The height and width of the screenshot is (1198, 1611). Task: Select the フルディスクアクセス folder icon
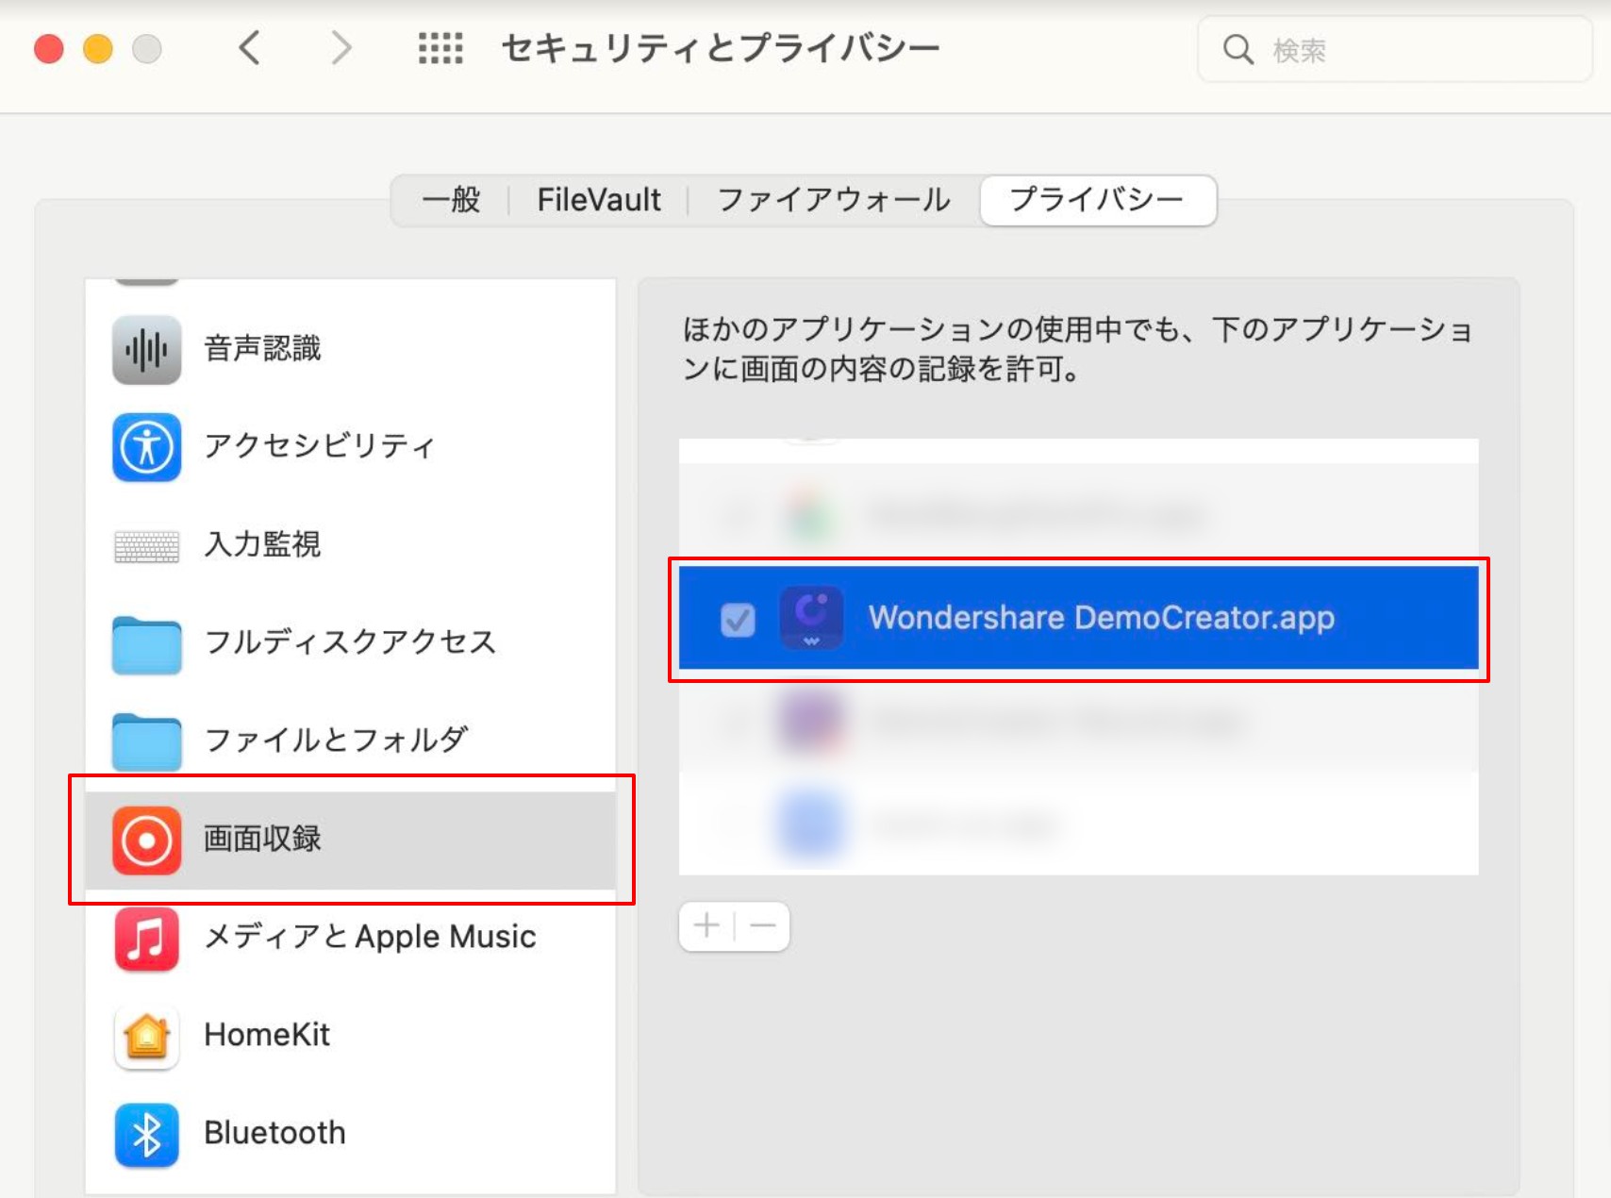146,645
